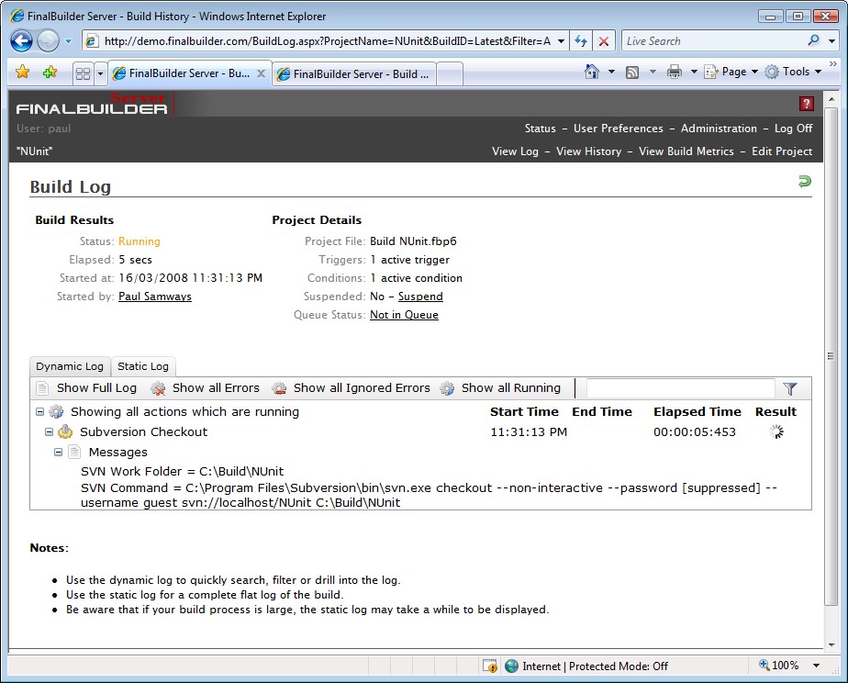Image resolution: width=848 pixels, height=683 pixels.
Task: Open the Quick Tabs dropdown arrow
Action: 100,73
